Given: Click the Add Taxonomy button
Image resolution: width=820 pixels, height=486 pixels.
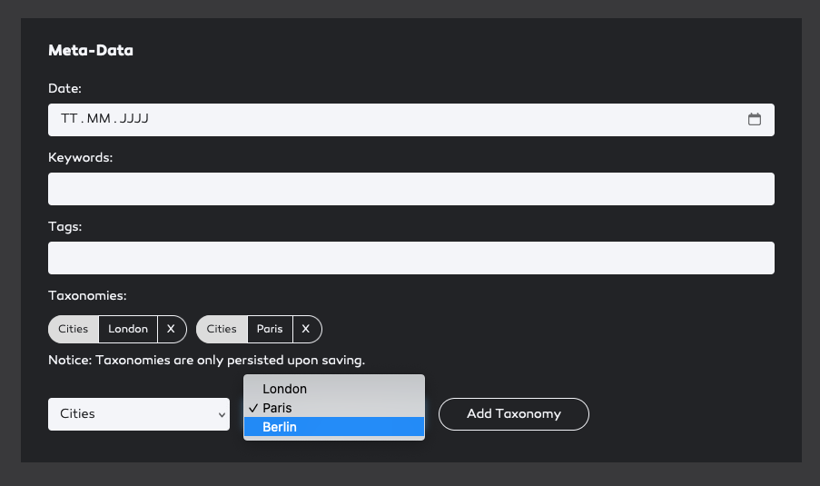Looking at the screenshot, I should tap(514, 414).
